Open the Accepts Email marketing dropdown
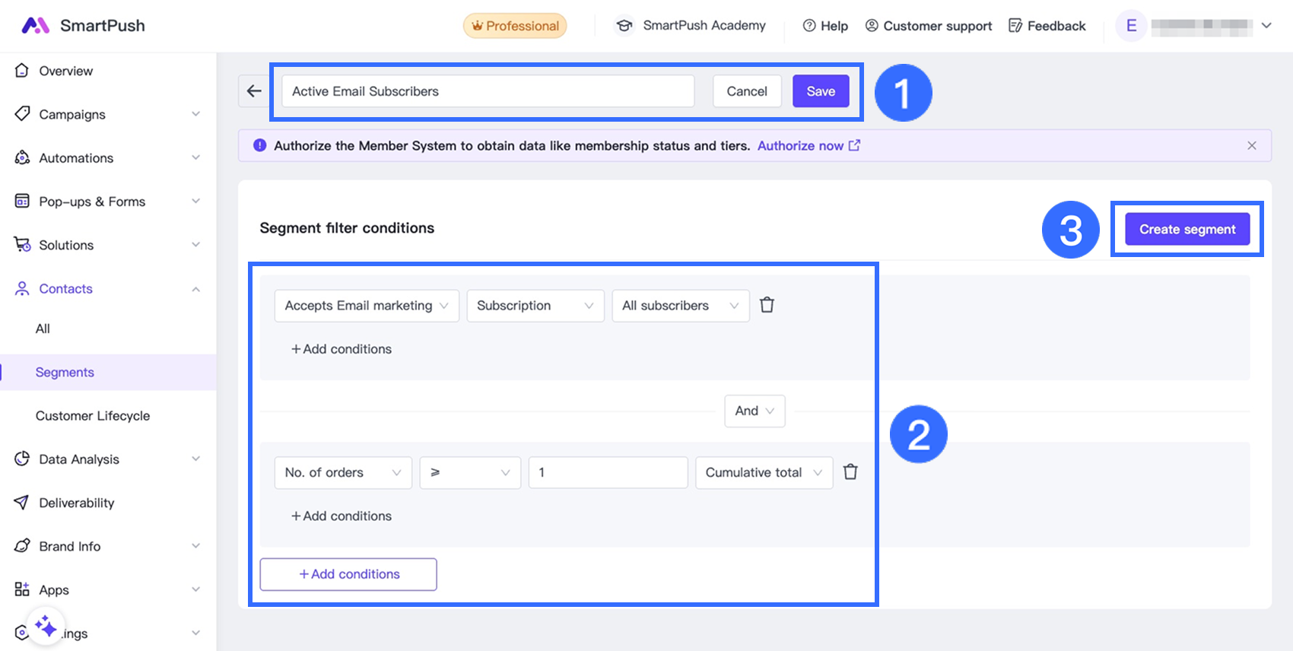 (366, 306)
